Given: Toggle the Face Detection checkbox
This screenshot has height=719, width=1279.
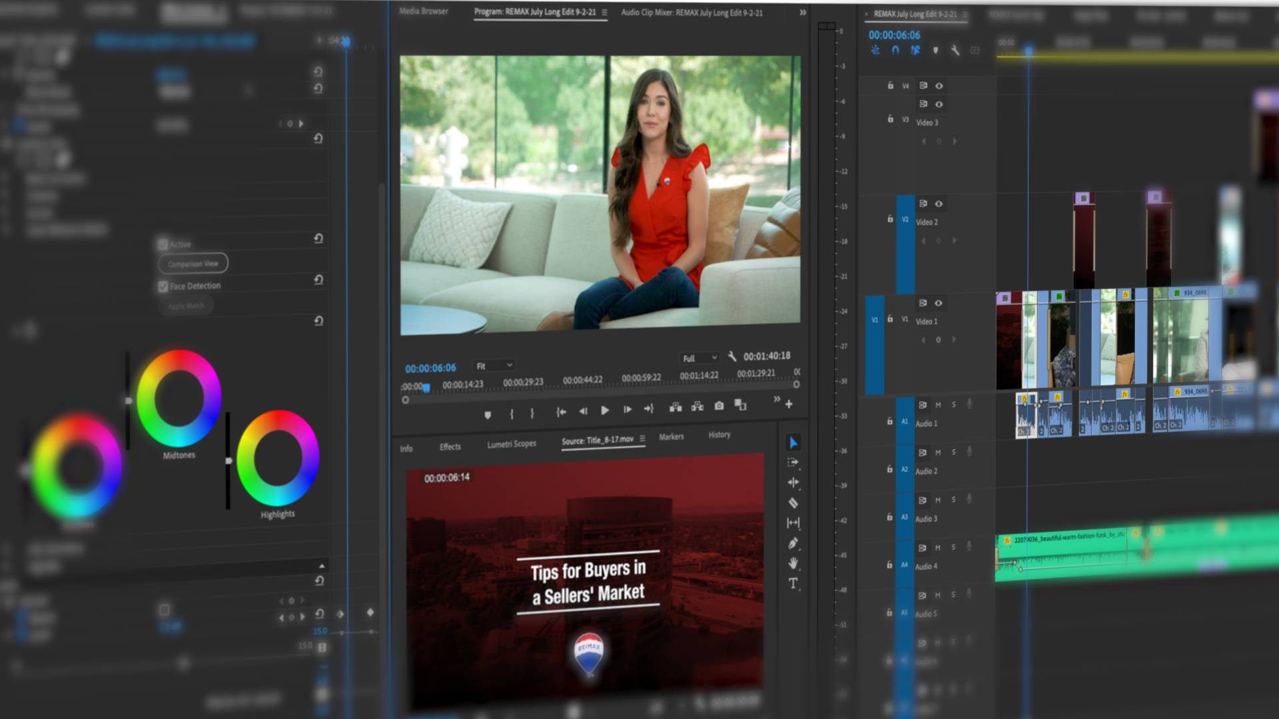Looking at the screenshot, I should pyautogui.click(x=163, y=286).
